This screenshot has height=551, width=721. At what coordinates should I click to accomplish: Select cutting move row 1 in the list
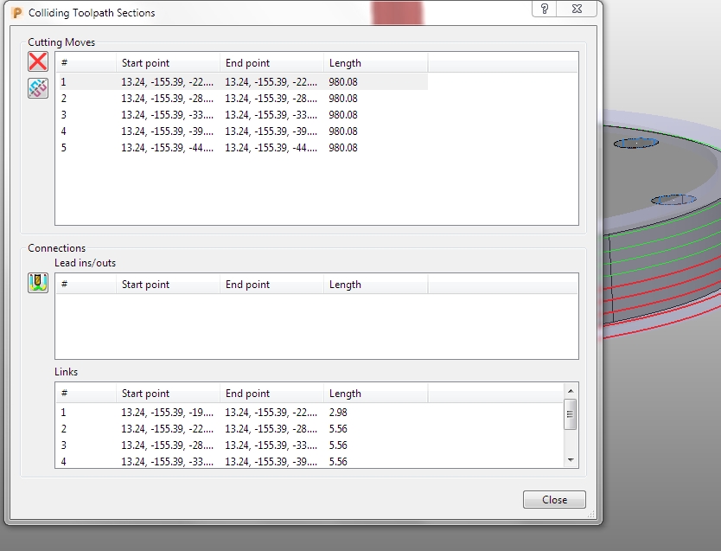[173, 81]
